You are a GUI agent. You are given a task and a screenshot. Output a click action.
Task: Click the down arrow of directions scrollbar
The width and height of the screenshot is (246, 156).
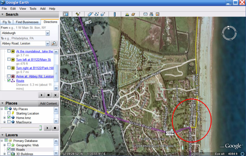[56, 88]
